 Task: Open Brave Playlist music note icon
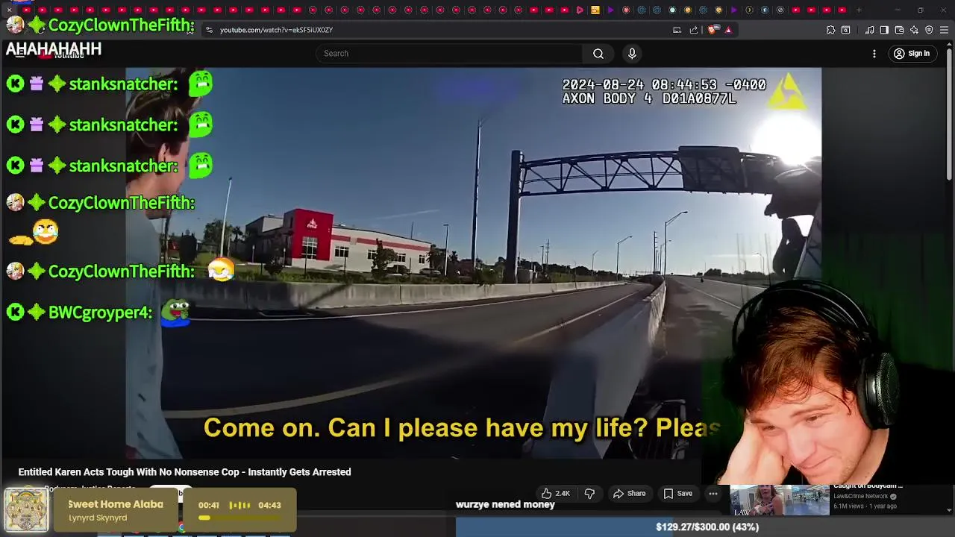tap(869, 30)
